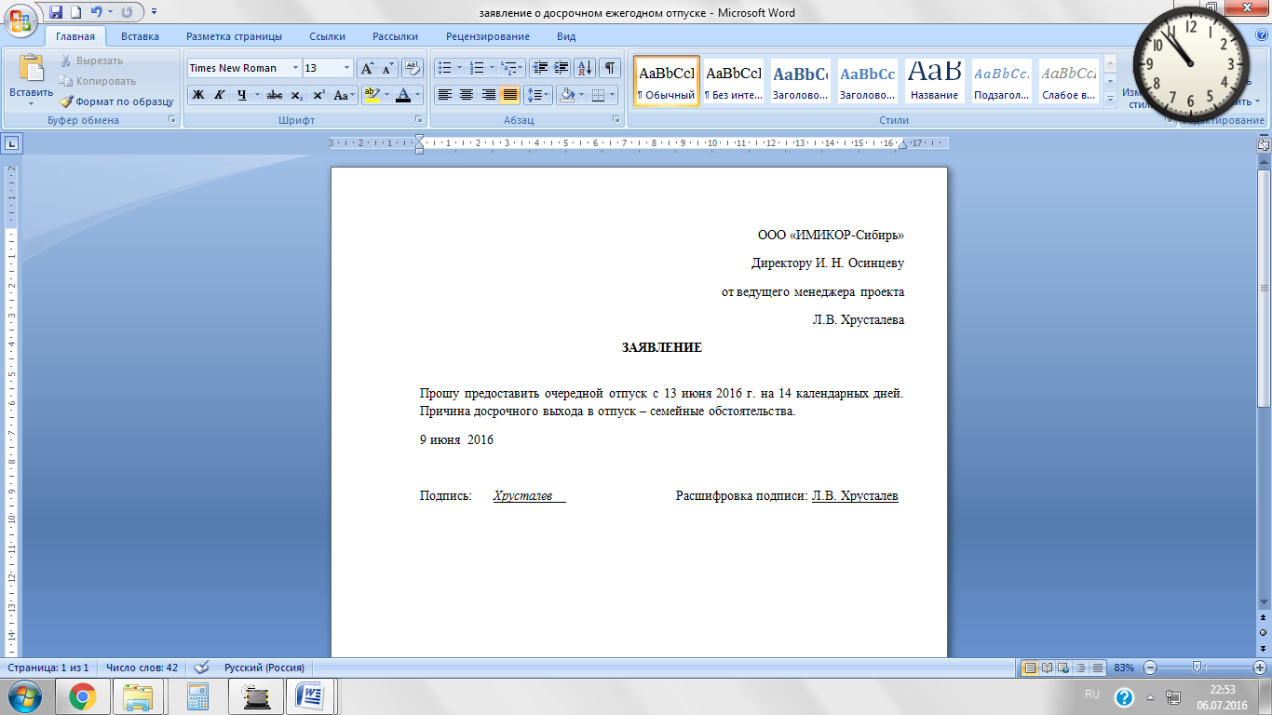Toggle italic (К) formatting

pyautogui.click(x=220, y=95)
